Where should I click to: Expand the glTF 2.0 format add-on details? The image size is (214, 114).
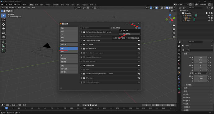82,49
